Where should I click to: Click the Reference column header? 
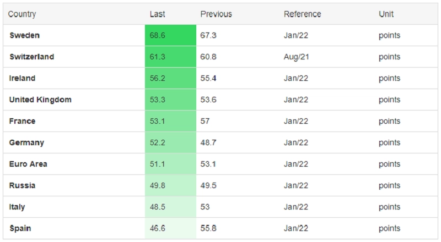tap(302, 14)
